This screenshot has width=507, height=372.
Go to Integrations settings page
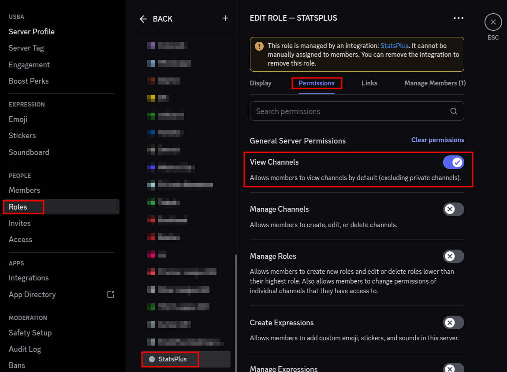29,278
